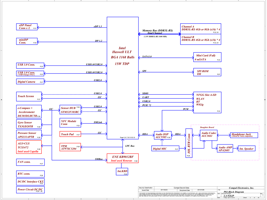The height and width of the screenshot is (200, 267).
Task: Select the 'Mini Card (Full)' text
Action: 206,55
